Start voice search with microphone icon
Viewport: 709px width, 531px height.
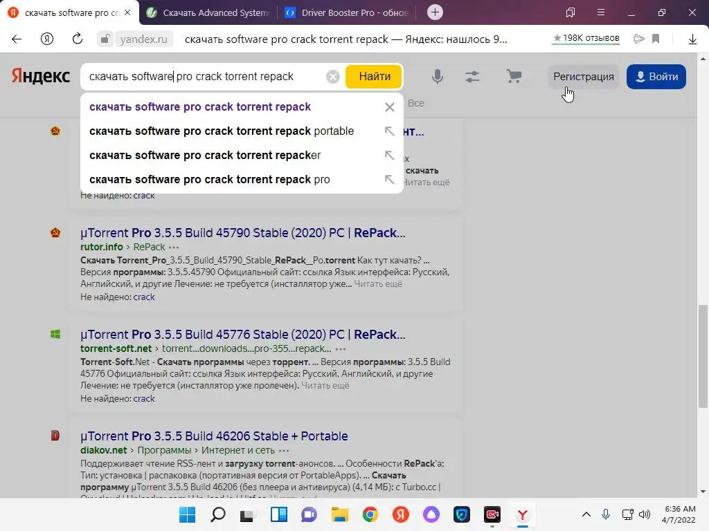tap(438, 77)
